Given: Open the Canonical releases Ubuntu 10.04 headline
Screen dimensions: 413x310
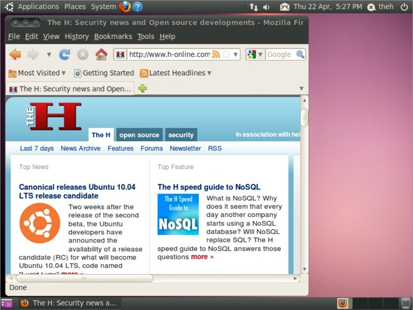Looking at the screenshot, I should pos(77,191).
